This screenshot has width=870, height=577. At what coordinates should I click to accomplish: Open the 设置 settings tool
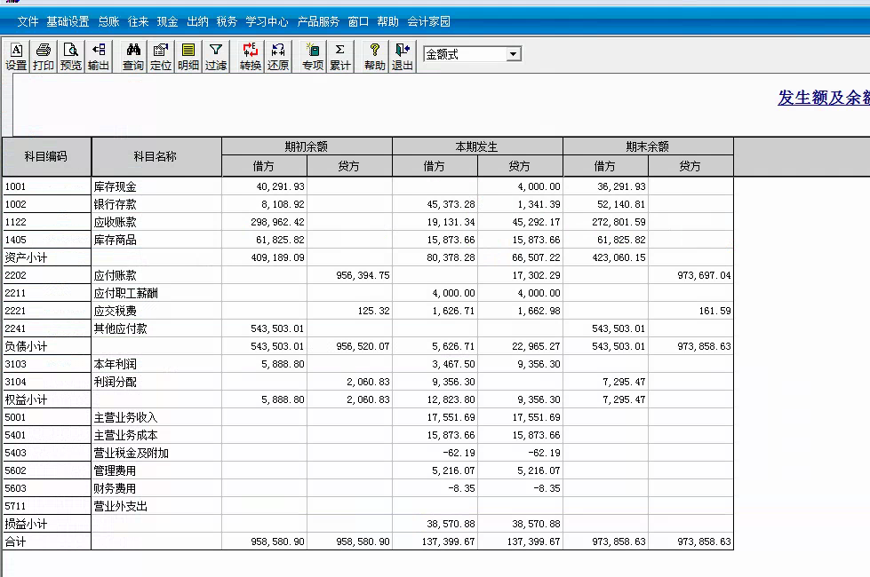click(x=16, y=57)
